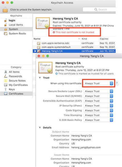
Task: Sort the list by the Kind column
Action: click(x=84, y=39)
